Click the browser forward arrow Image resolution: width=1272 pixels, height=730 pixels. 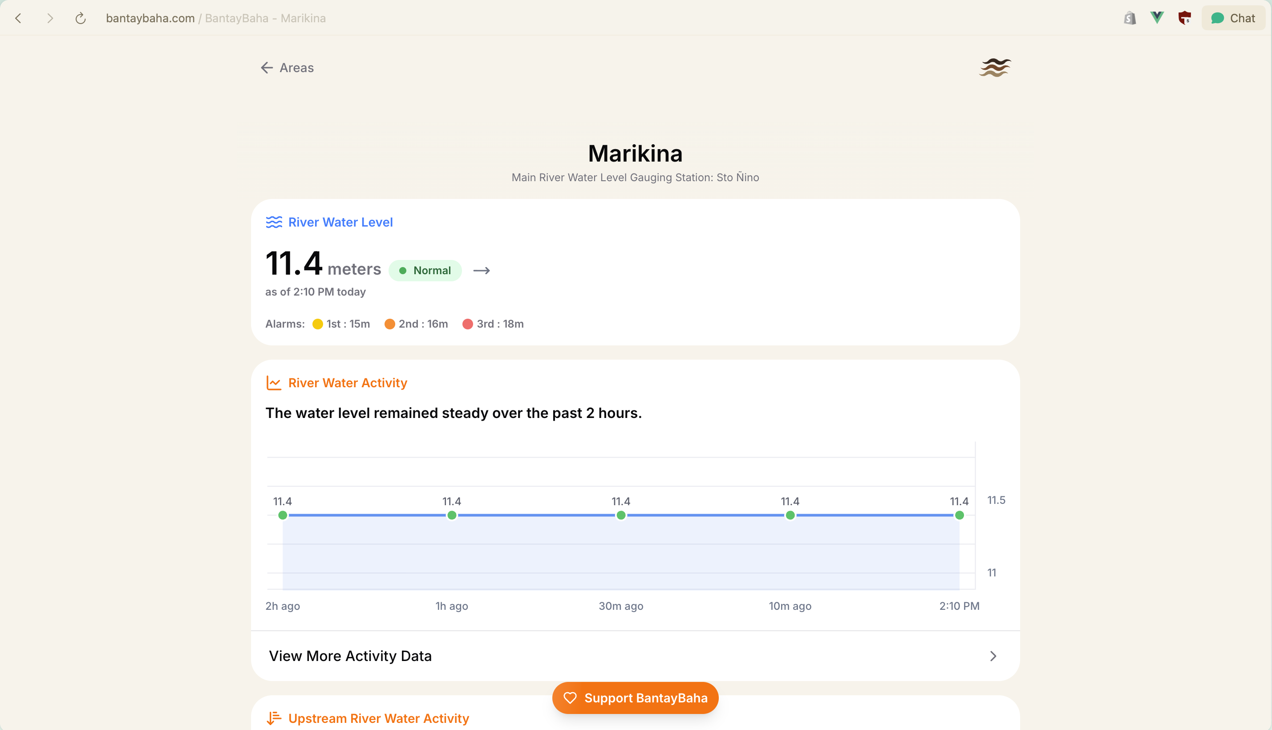(x=49, y=19)
